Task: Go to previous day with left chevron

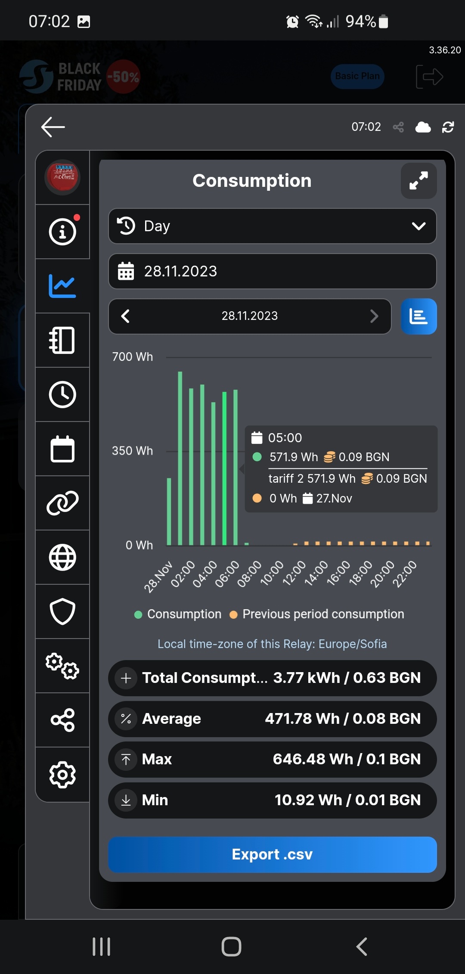Action: tap(126, 316)
